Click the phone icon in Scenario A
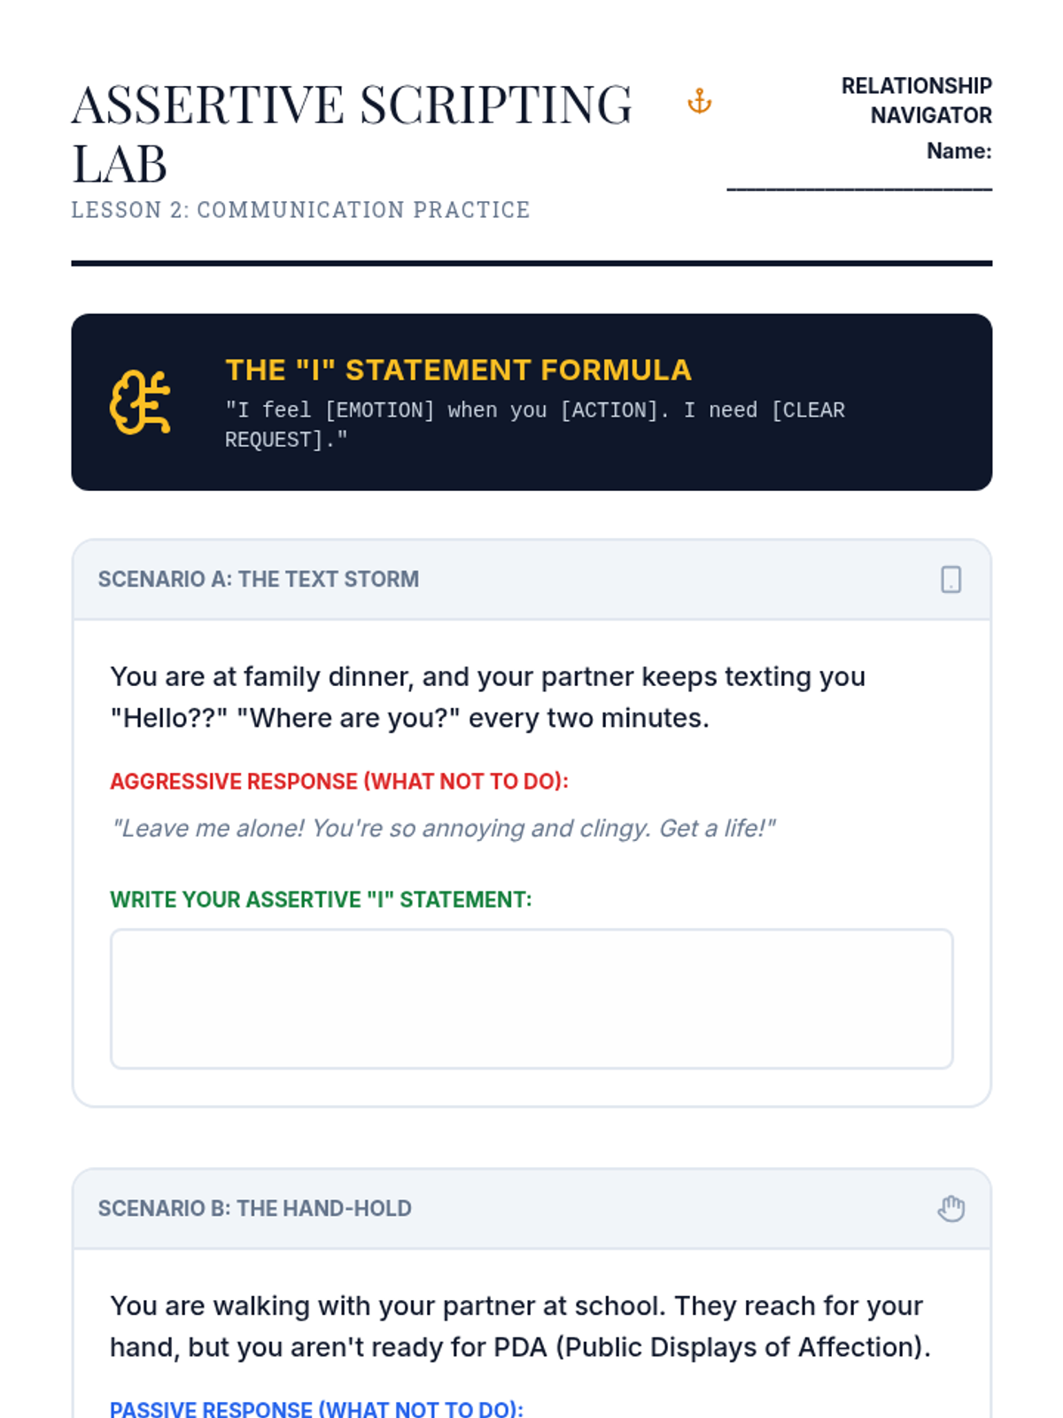The width and height of the screenshot is (1063, 1418). tap(950, 580)
